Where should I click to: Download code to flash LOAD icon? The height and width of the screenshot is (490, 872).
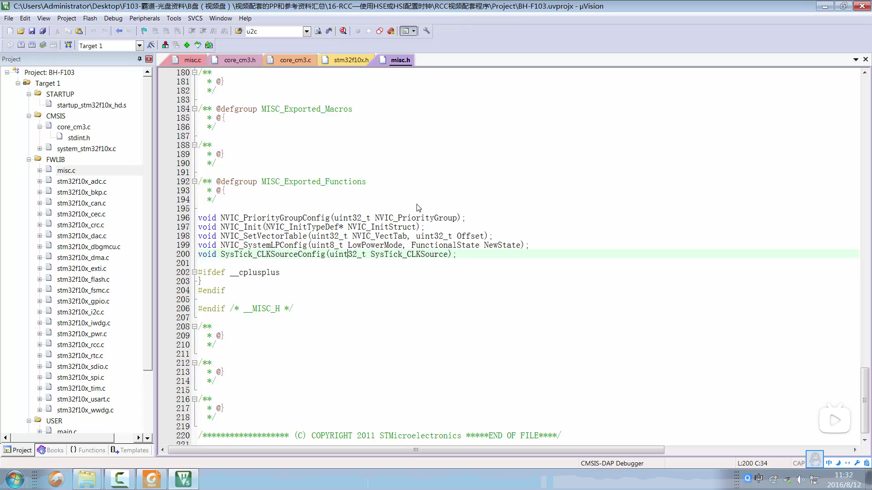pos(68,45)
